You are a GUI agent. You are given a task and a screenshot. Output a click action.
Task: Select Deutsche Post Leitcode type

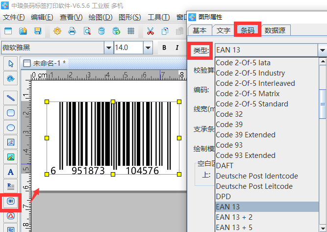(267, 186)
